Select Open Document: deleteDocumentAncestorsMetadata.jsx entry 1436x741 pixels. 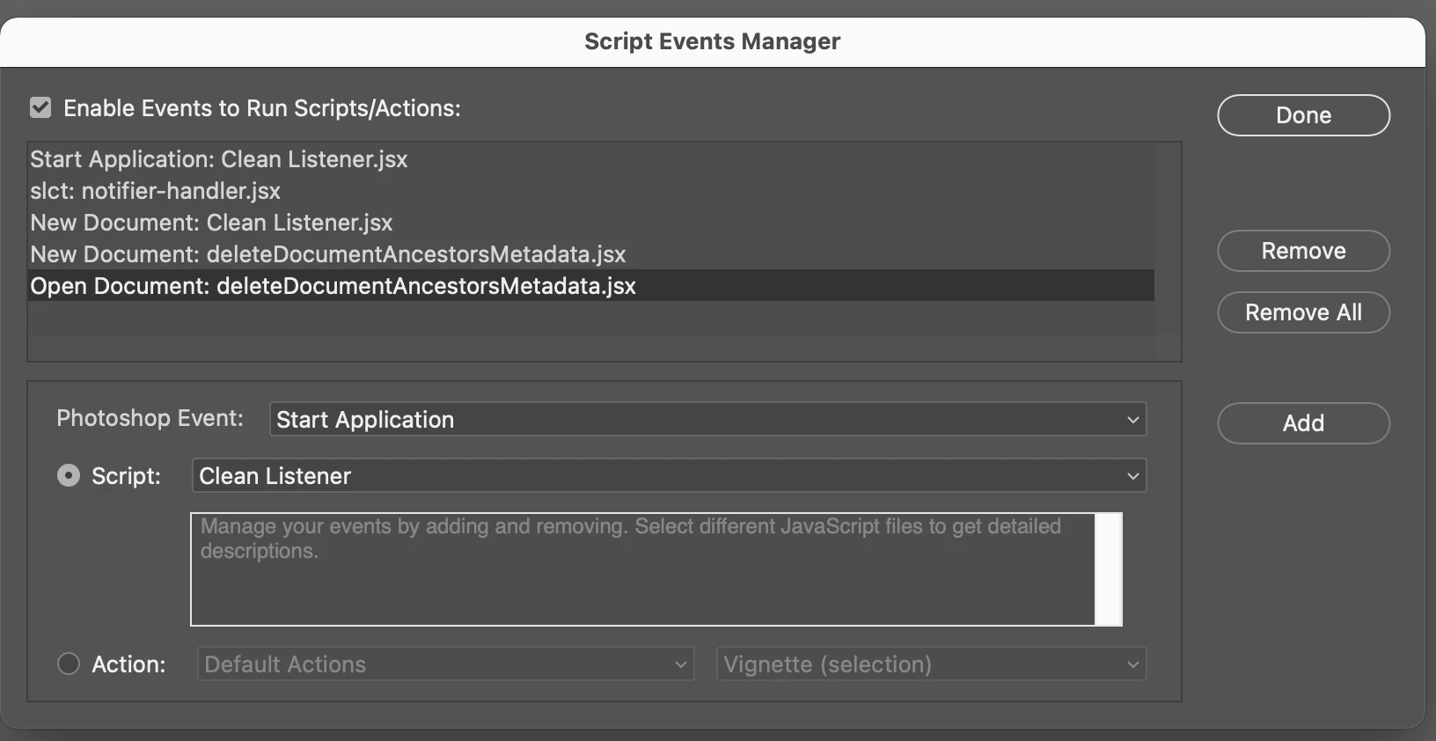click(x=333, y=286)
